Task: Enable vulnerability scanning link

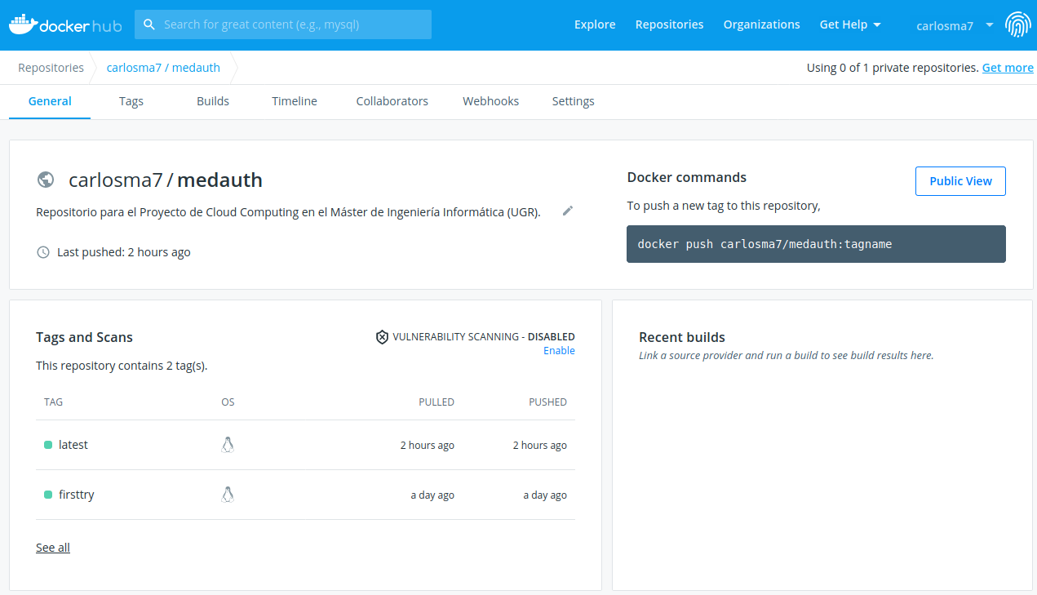Action: pyautogui.click(x=559, y=351)
